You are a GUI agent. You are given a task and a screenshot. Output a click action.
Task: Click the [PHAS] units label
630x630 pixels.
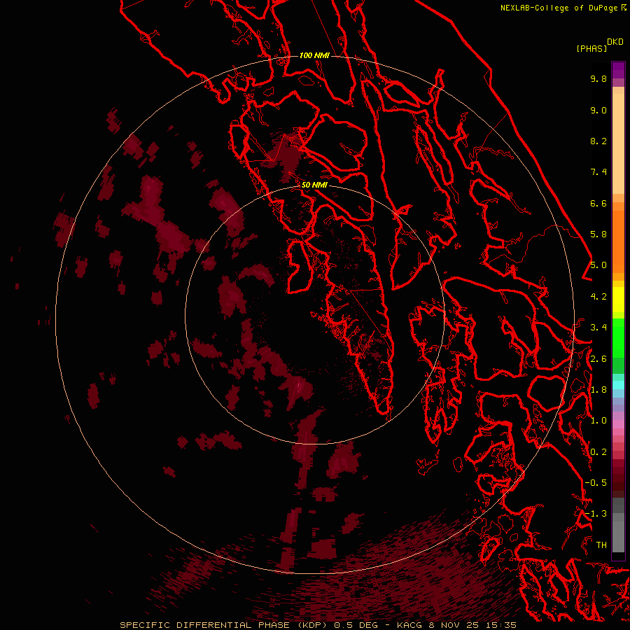(x=591, y=48)
